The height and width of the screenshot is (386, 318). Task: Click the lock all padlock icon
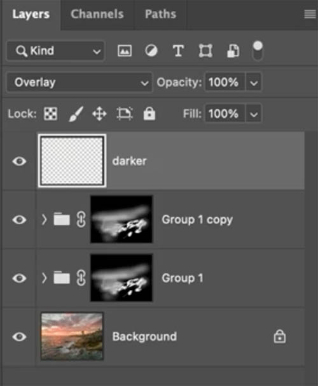pyautogui.click(x=149, y=113)
